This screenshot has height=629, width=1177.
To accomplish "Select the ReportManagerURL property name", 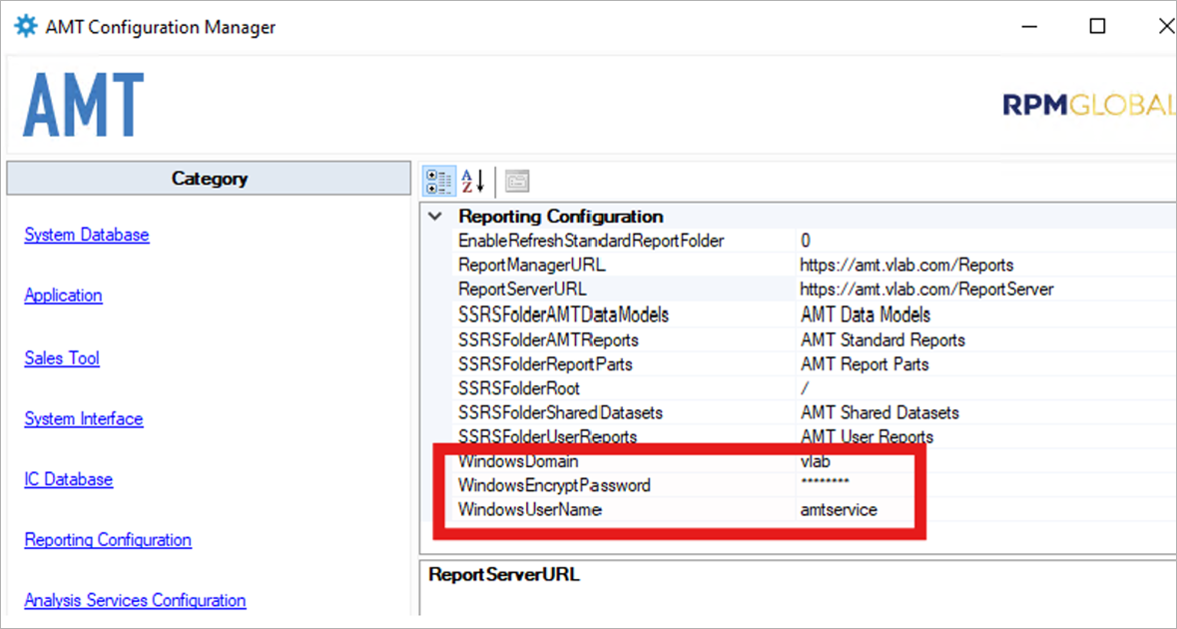I will click(x=531, y=265).
